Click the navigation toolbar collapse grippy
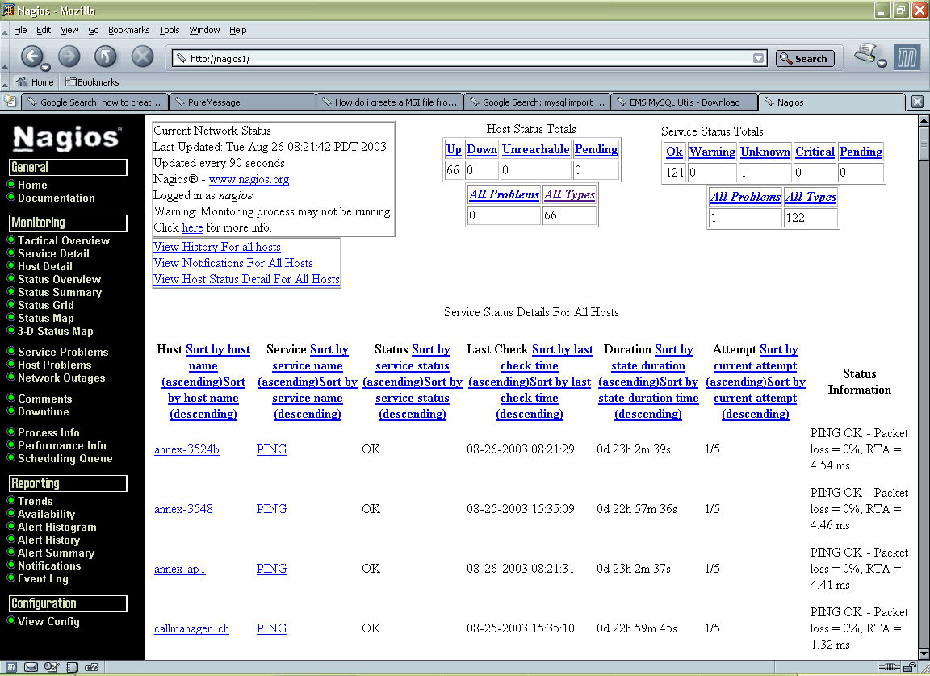The height and width of the screenshot is (676, 930). click(5, 57)
